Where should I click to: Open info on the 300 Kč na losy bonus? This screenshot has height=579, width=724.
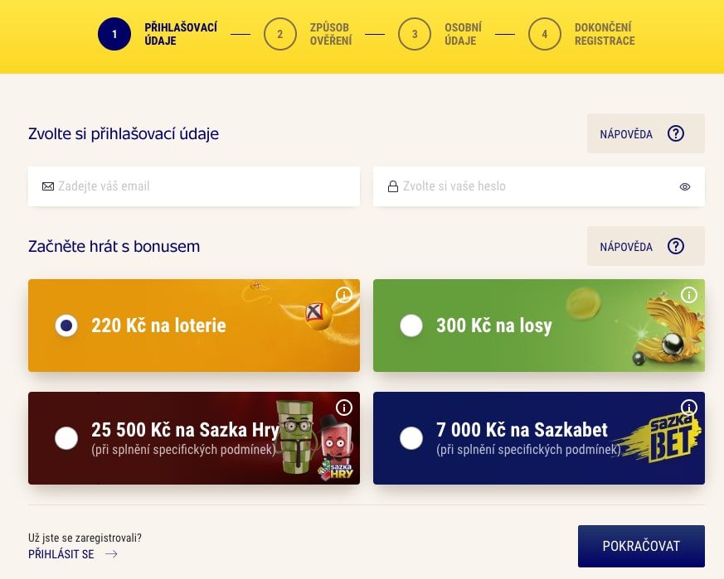tap(691, 295)
